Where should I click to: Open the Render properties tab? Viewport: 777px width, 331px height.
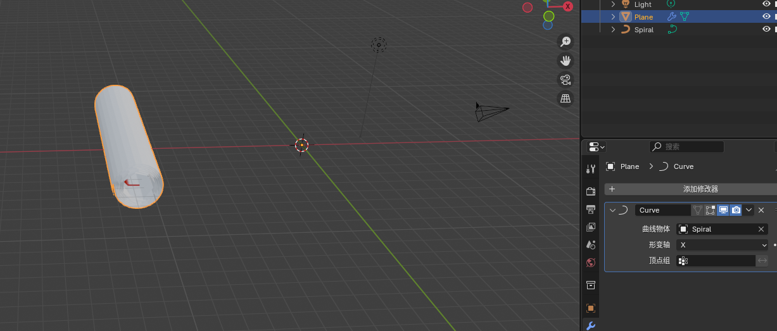(591, 192)
